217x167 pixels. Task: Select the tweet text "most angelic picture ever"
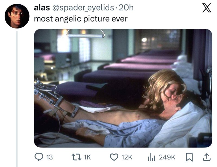[81, 19]
